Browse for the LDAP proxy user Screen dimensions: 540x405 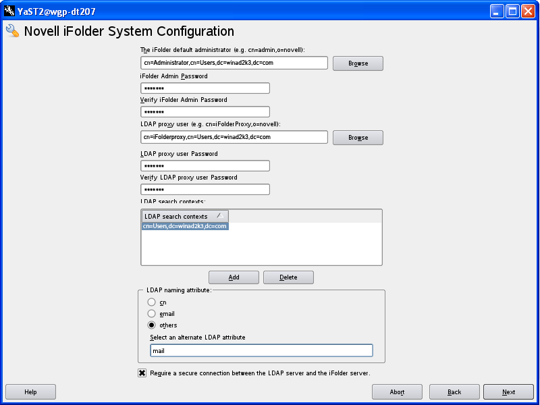pyautogui.click(x=358, y=138)
